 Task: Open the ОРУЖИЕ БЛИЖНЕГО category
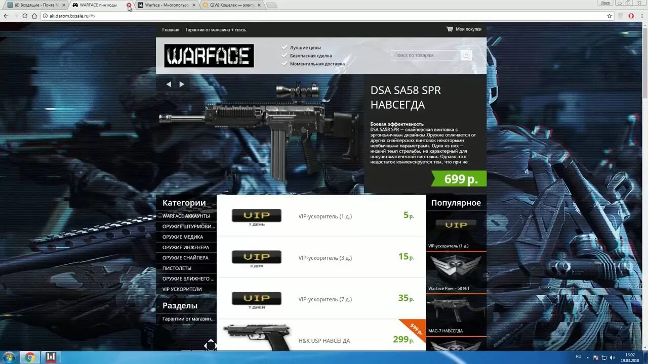188,279
